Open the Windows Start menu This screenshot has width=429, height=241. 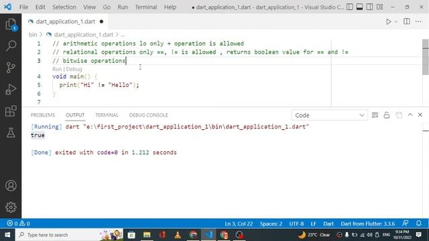point(7,235)
